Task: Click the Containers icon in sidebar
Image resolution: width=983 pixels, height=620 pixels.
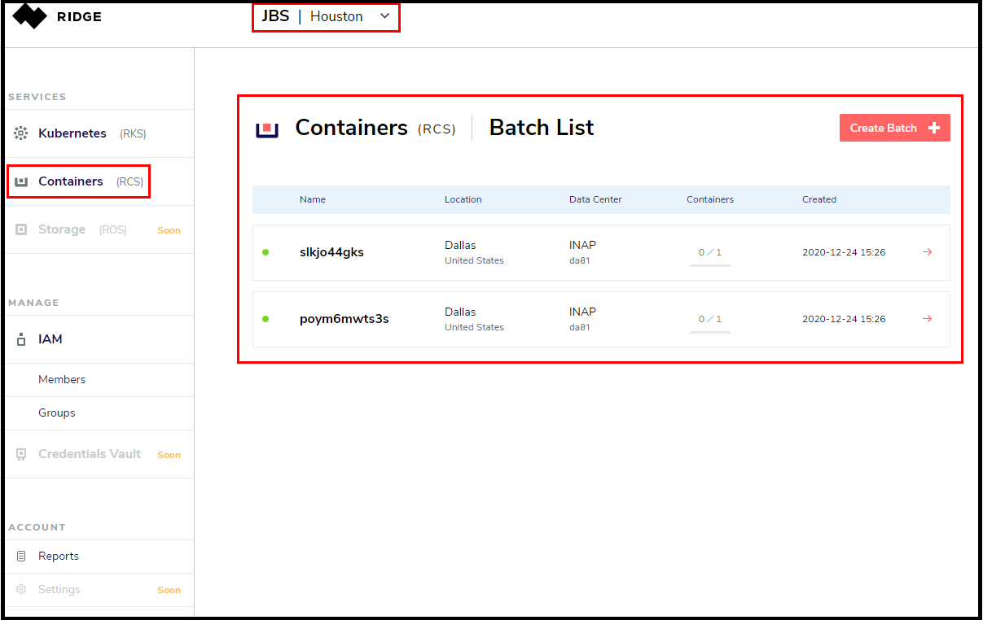Action: (x=22, y=181)
